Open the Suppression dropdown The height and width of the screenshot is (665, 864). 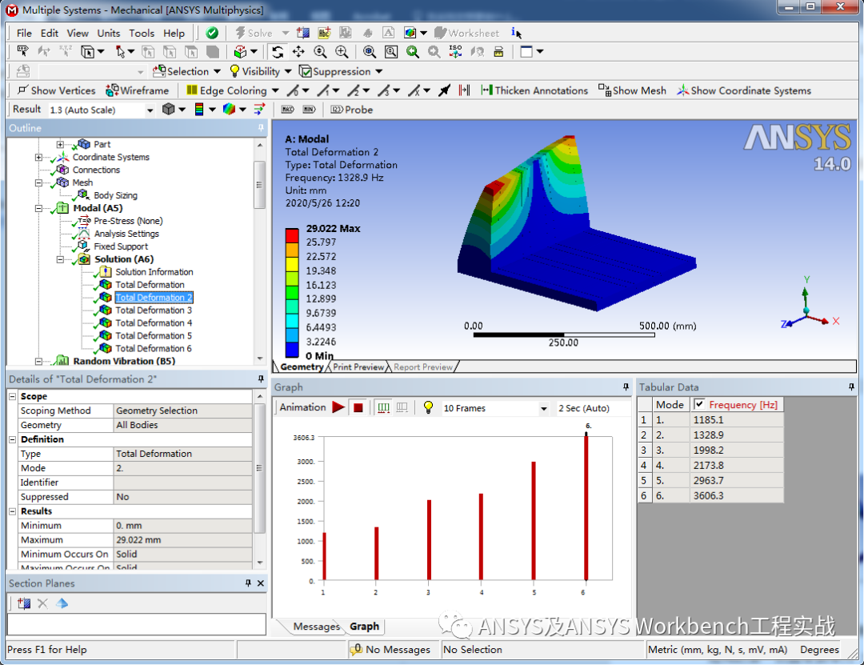(379, 72)
